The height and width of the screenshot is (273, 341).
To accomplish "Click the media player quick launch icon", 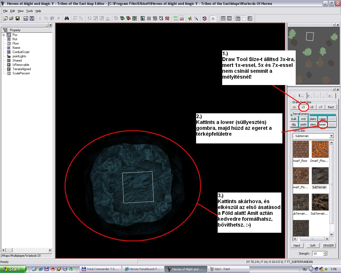I will 65,269.
